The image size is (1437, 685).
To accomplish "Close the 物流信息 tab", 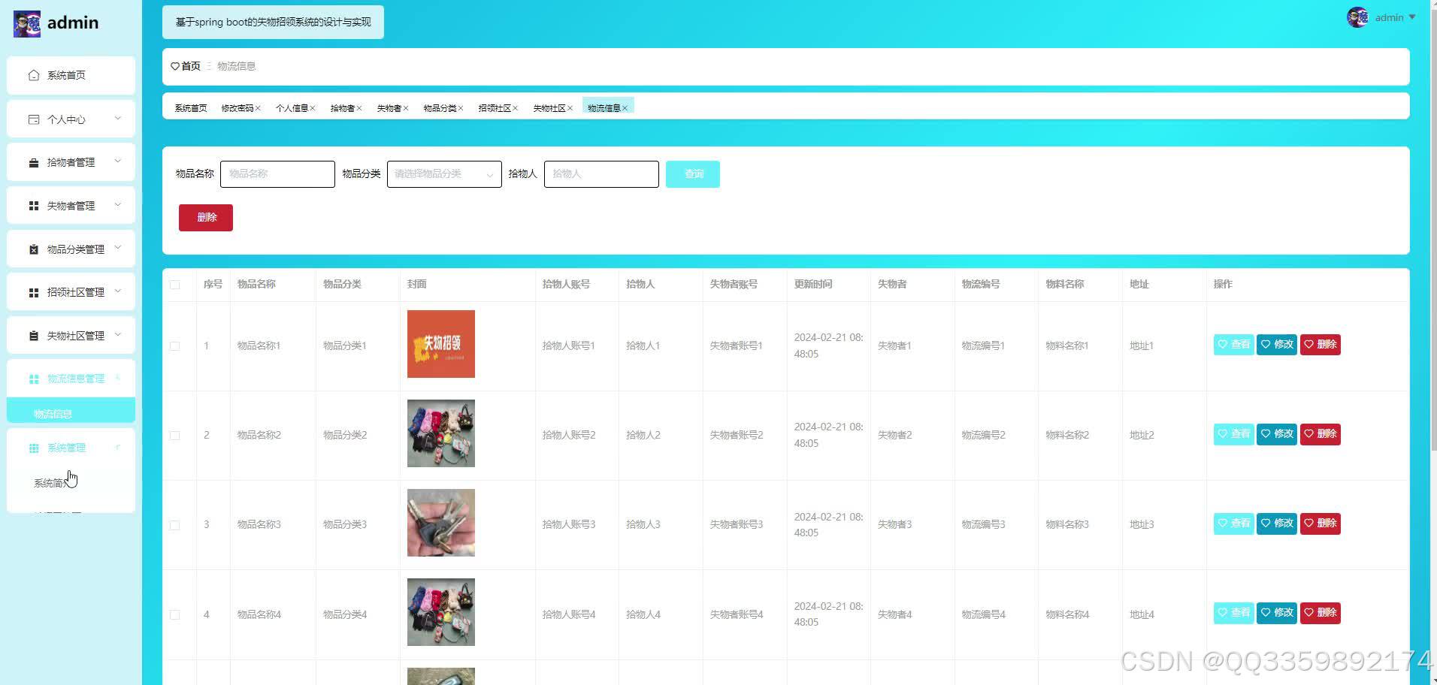I will click(625, 108).
